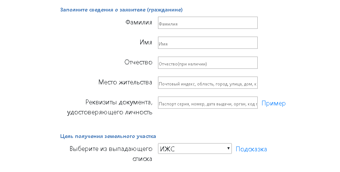Screen dimensions: 340x172
Task: Click the word списка under the label
Action: click(142, 159)
